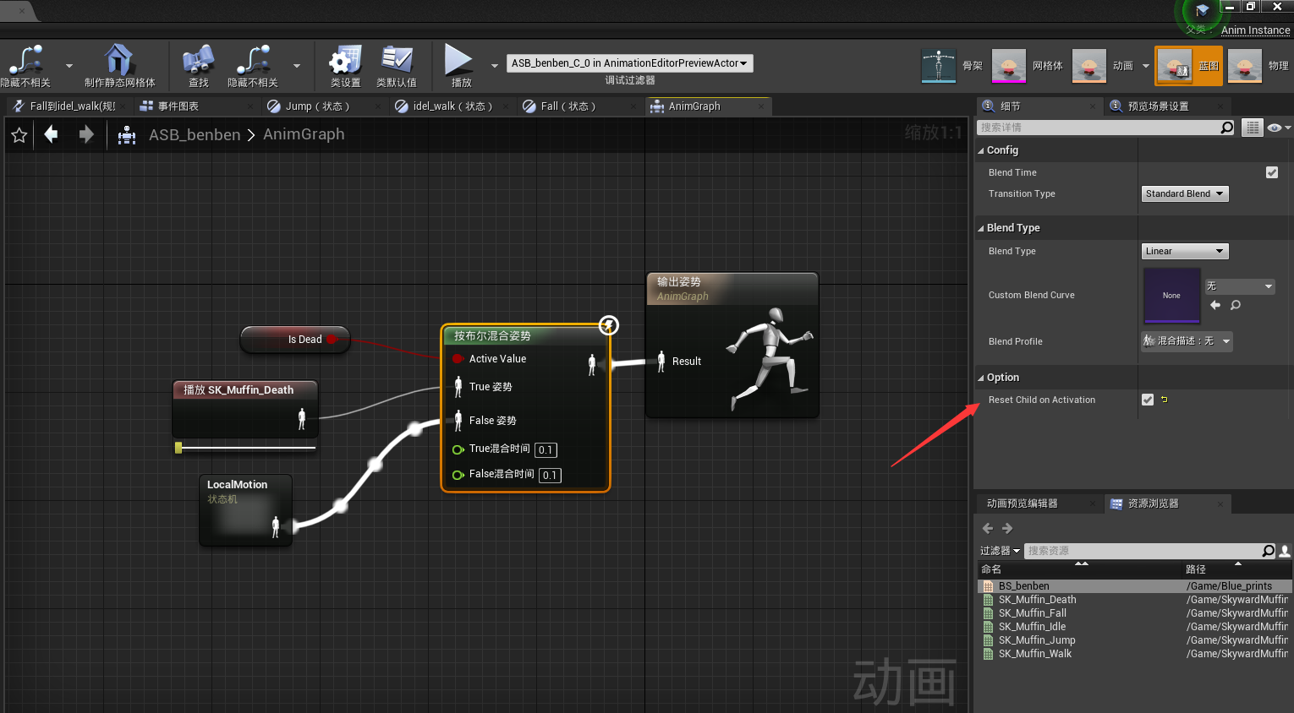
Task: Click the star favorite icon in graph toolbar
Action: 19,135
